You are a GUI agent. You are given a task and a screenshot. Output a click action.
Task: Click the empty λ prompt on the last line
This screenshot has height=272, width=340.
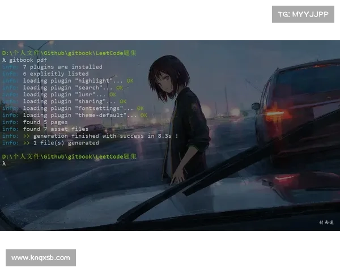click(x=4, y=164)
